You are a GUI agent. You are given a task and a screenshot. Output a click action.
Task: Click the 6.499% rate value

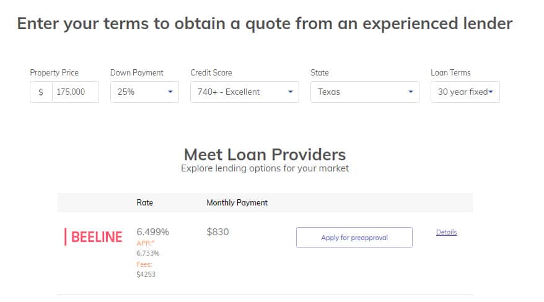pyautogui.click(x=152, y=231)
